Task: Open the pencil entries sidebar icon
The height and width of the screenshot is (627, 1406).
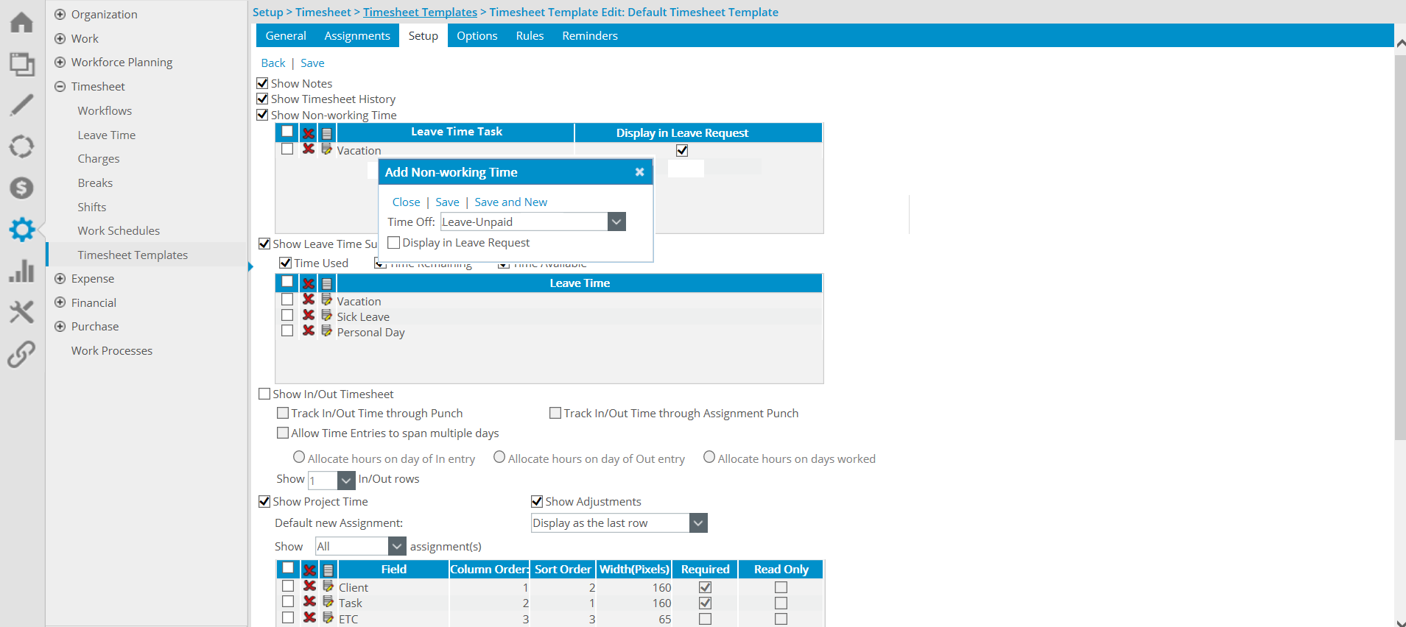Action: 21,105
